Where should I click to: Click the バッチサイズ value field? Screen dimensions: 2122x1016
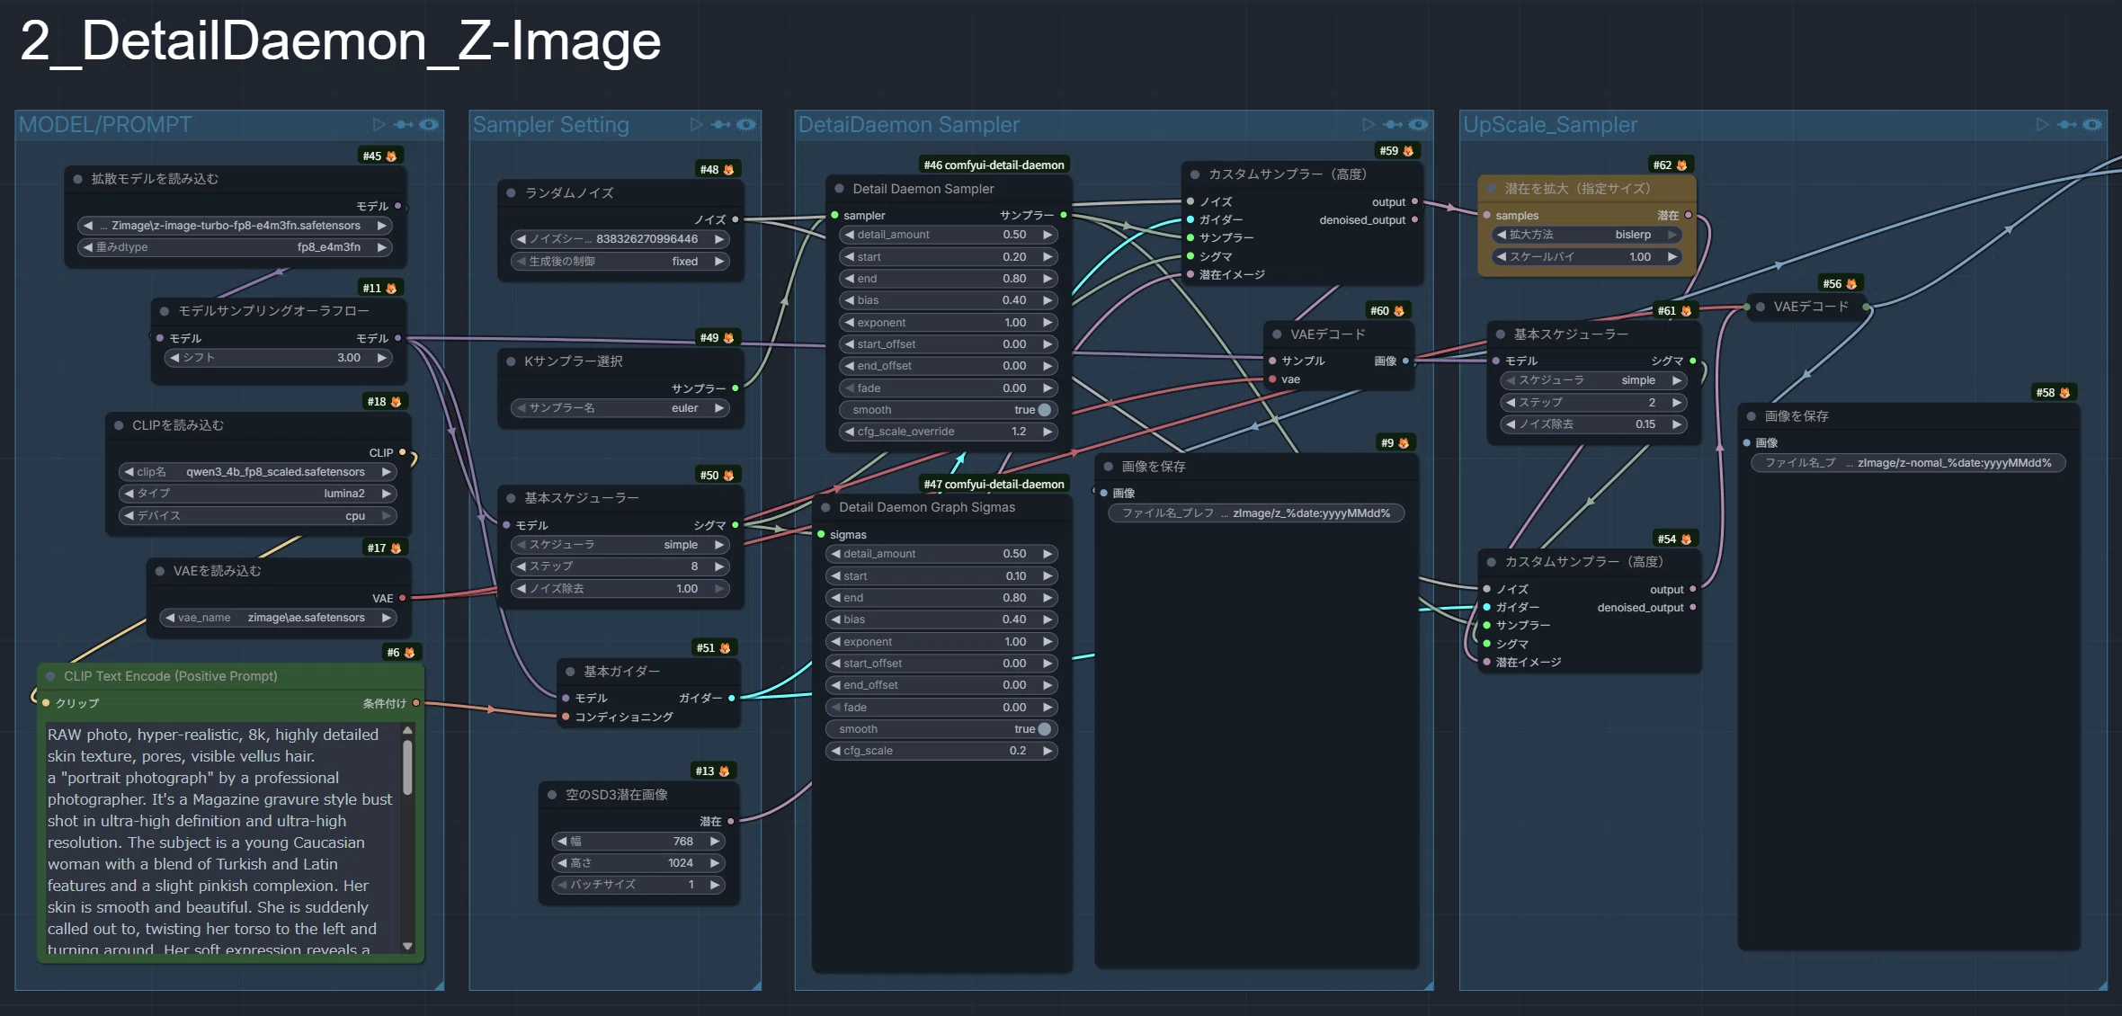tap(638, 885)
